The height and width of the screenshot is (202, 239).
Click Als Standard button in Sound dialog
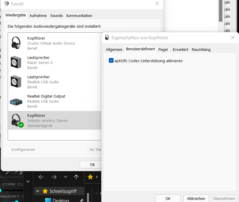95,149
